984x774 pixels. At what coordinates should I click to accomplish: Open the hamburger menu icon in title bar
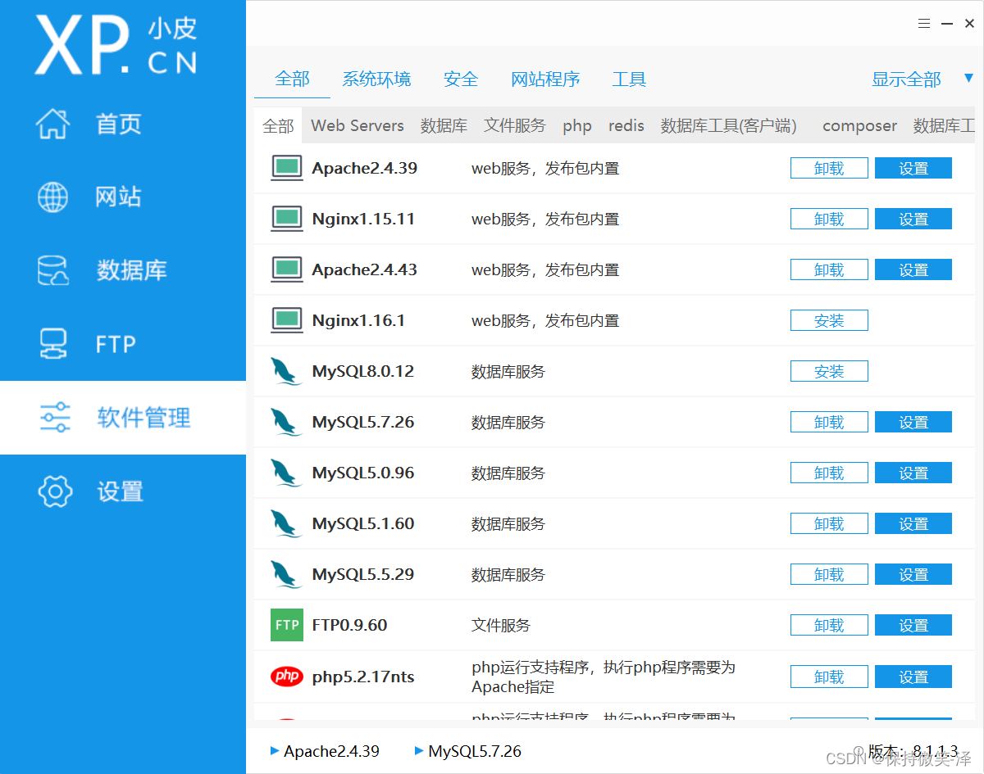coord(924,24)
